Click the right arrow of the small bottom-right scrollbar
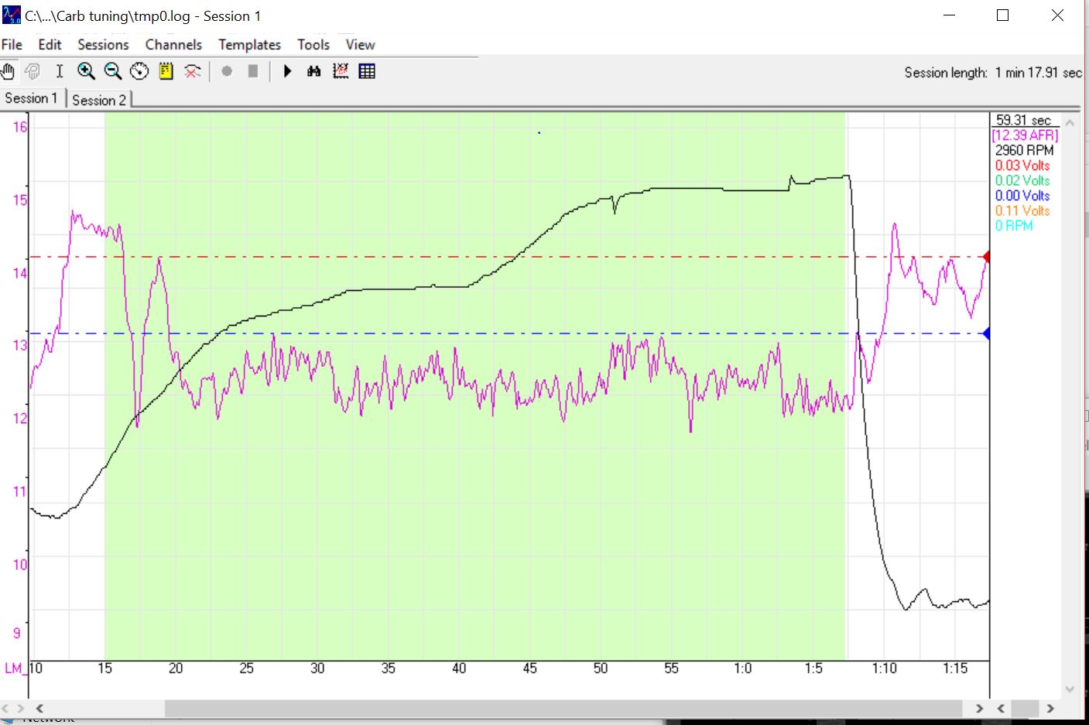The width and height of the screenshot is (1089, 725). pyautogui.click(x=1050, y=708)
